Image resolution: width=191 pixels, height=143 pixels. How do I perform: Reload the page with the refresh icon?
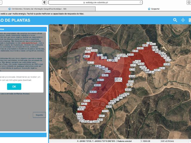141,2
